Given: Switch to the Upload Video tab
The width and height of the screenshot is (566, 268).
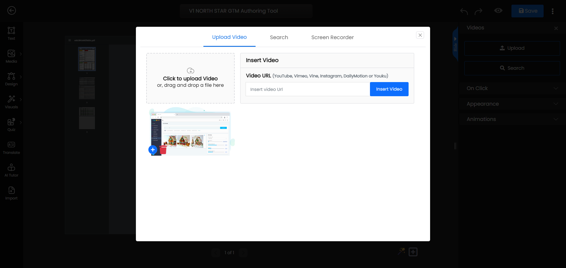Looking at the screenshot, I should (x=229, y=37).
